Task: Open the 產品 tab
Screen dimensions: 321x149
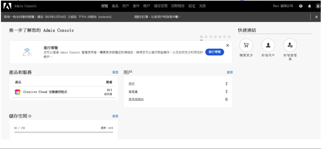Action: (x=115, y=6)
